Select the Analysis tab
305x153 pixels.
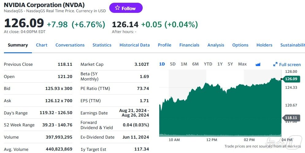coord(216,45)
